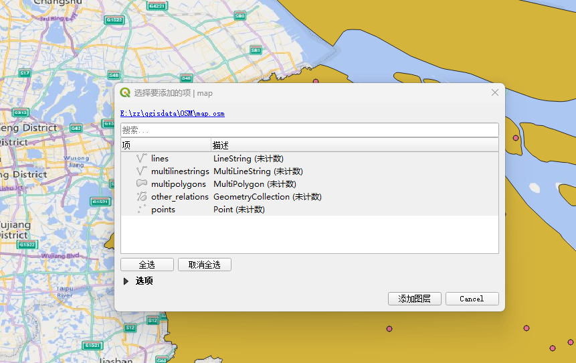Click the dotted point icon beside points
576x363 pixels.
pyautogui.click(x=141, y=210)
